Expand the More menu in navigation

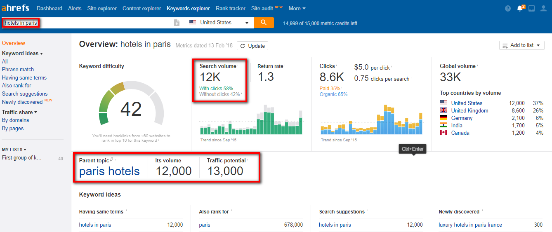point(297,8)
